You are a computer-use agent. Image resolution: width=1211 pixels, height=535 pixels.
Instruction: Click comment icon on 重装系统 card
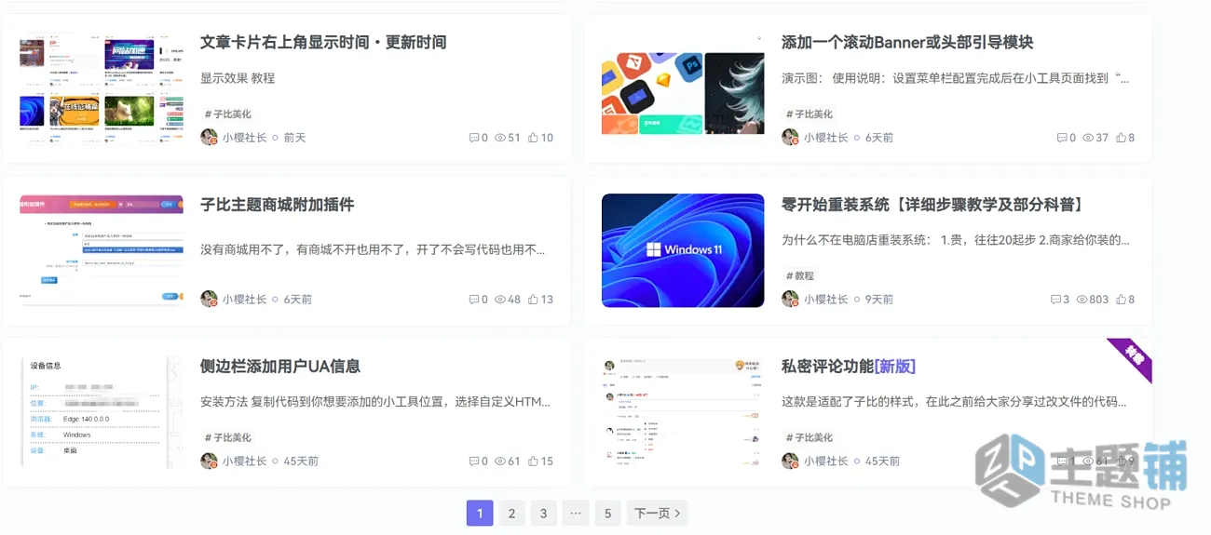1055,300
